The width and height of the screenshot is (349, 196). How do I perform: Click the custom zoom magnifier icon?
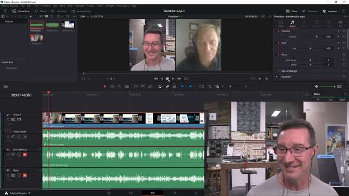click(x=216, y=87)
